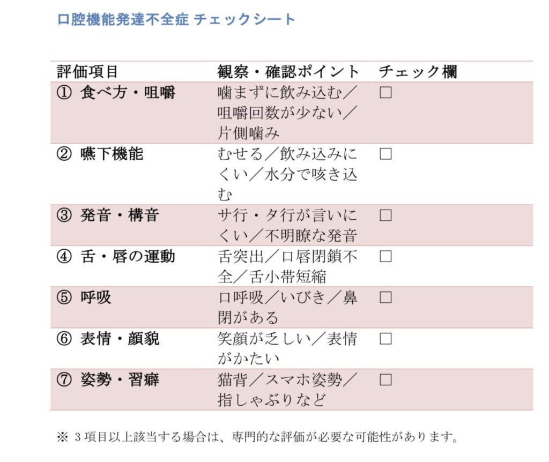Tick the 姿勢・習癖 checkbox
The height and width of the screenshot is (462, 549).
point(385,380)
